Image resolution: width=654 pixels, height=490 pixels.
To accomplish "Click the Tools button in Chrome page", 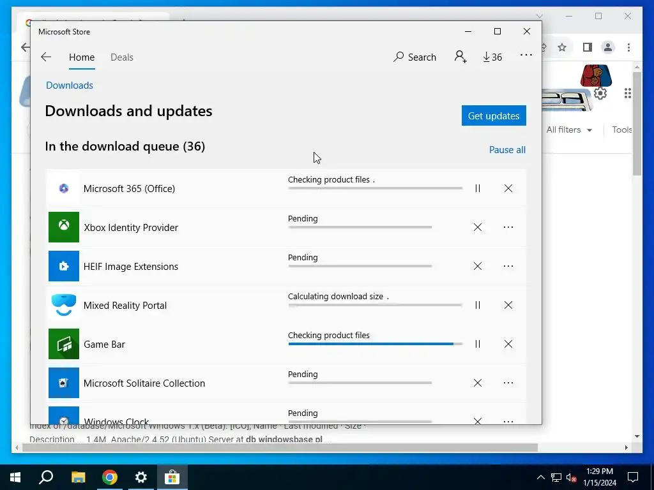I will point(622,130).
